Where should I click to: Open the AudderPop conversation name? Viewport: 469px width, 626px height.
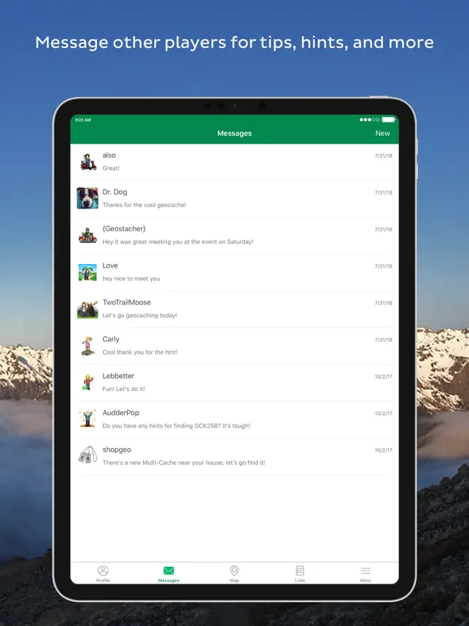pos(120,413)
